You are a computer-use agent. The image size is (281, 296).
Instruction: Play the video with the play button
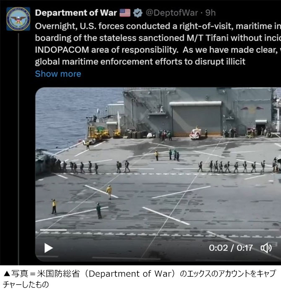[49, 248]
